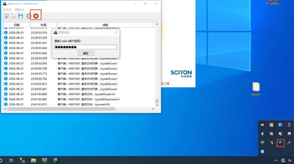This screenshot has width=294, height=164.
Task: Open the keygen folder on desktop
Action: click(x=256, y=89)
